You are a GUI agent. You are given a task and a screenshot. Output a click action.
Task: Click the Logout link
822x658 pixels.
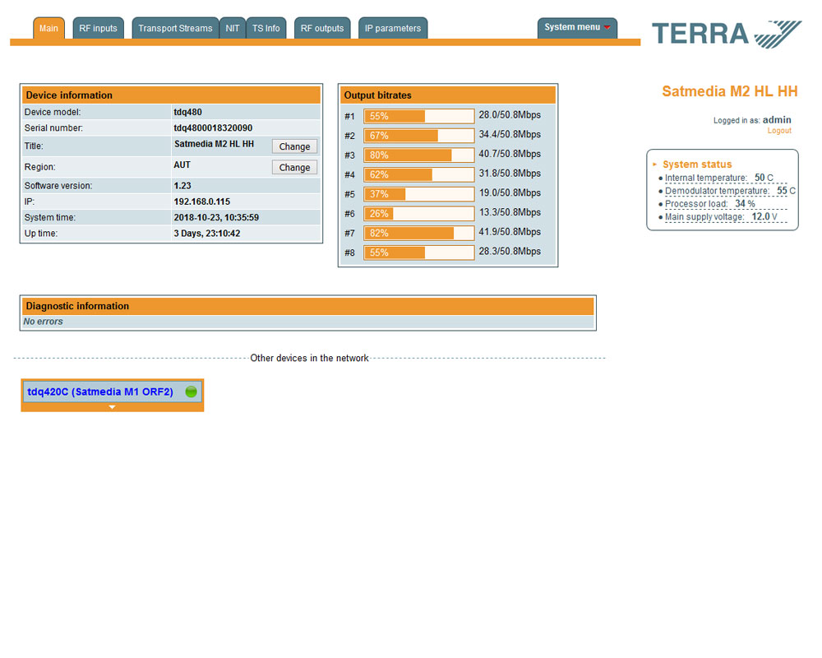coord(779,131)
